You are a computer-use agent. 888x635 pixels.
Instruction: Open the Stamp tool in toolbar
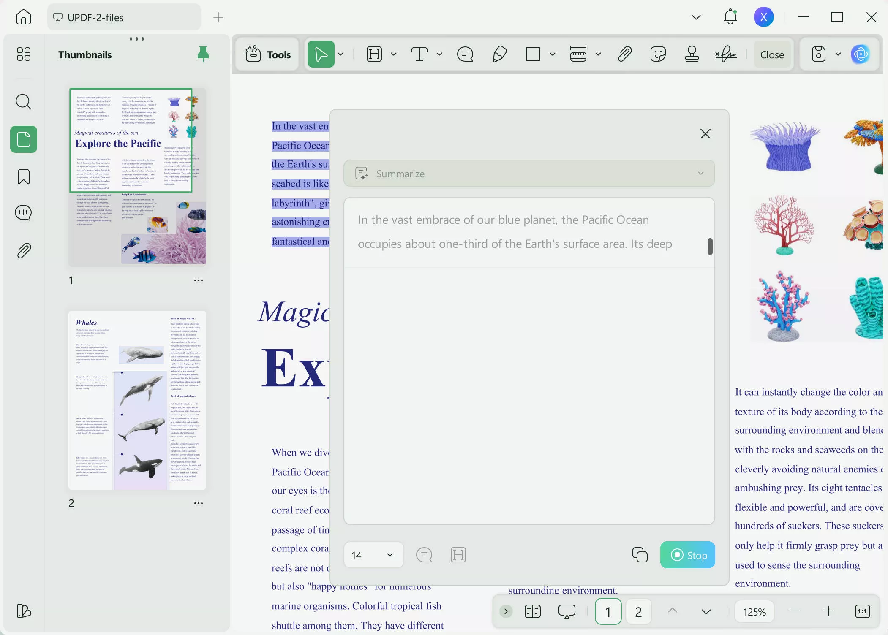coord(692,54)
